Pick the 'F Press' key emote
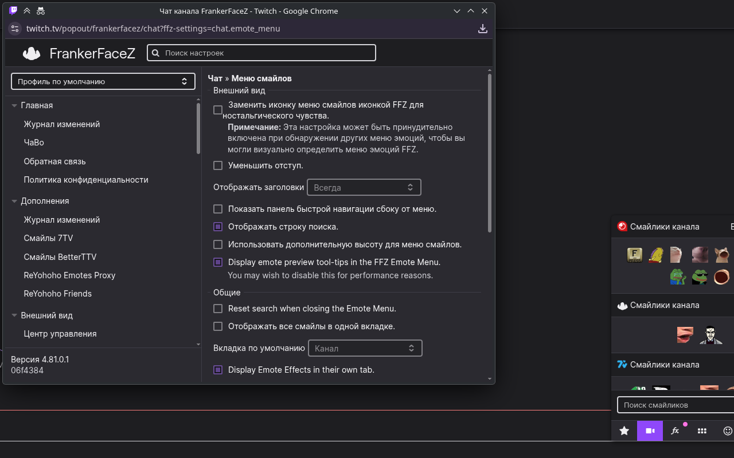Viewport: 734px width, 458px height. [634, 255]
